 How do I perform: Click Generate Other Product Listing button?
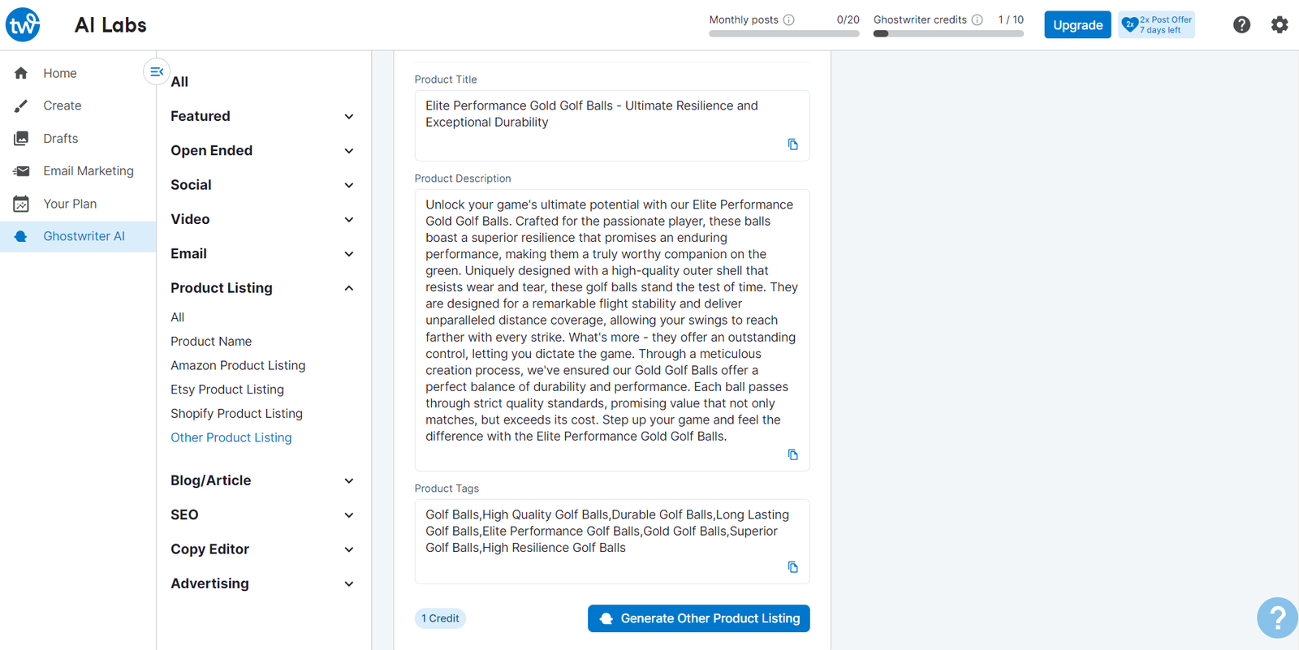tap(698, 618)
